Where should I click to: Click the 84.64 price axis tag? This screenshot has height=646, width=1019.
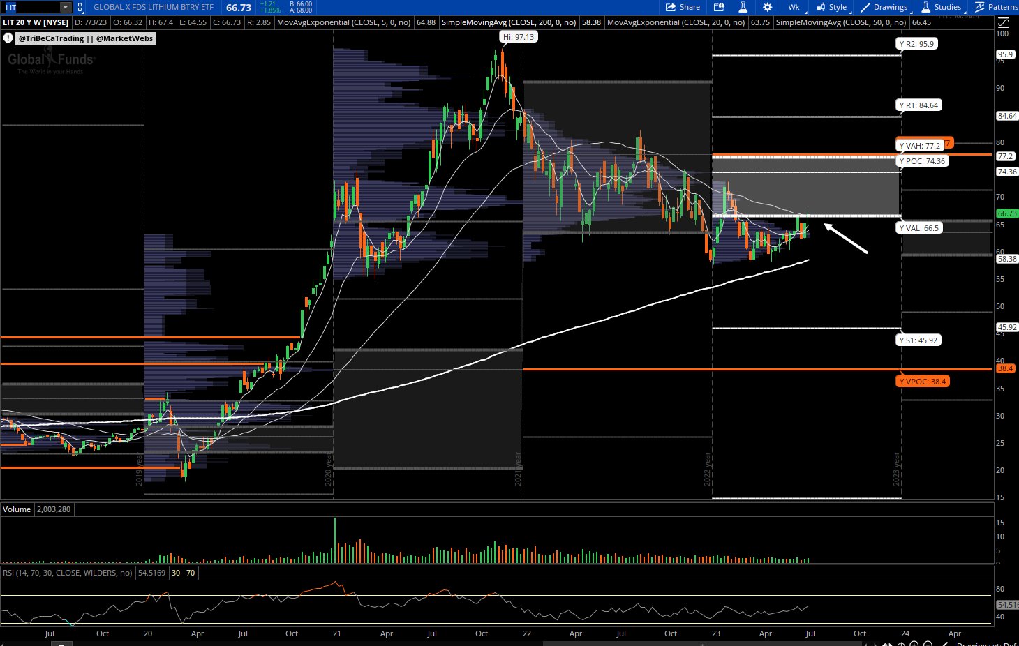pos(1007,116)
